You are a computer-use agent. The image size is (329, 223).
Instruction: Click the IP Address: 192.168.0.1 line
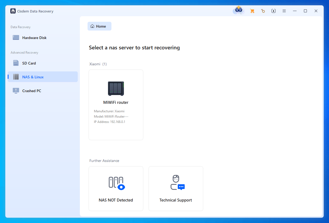[110, 122]
